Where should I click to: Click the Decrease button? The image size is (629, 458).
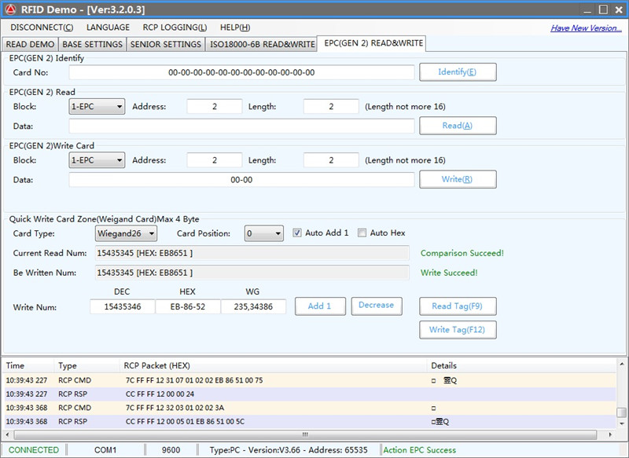pos(377,306)
